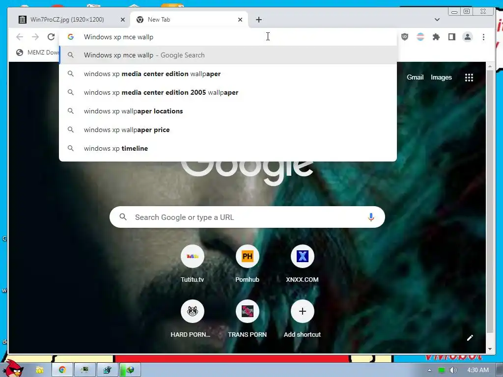
Task: Open the MEMZ Dow… bookmark
Action: pyautogui.click(x=37, y=52)
